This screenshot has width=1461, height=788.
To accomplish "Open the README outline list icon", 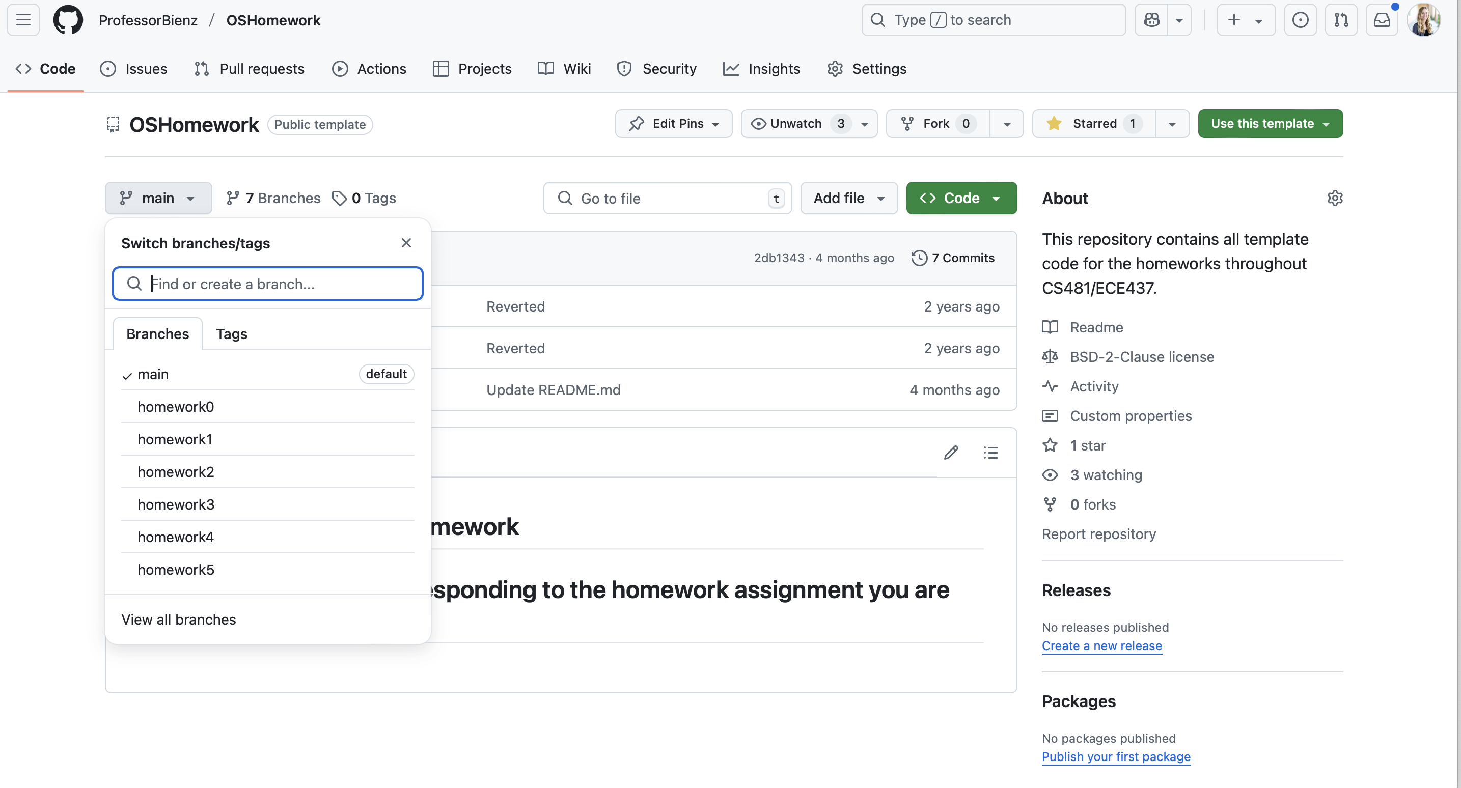I will click(990, 453).
